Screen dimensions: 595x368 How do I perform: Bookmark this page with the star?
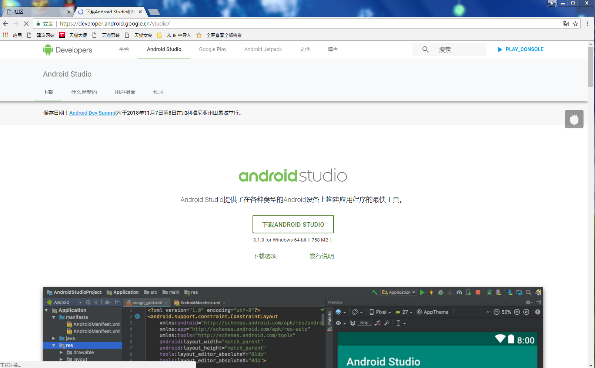[x=575, y=24]
